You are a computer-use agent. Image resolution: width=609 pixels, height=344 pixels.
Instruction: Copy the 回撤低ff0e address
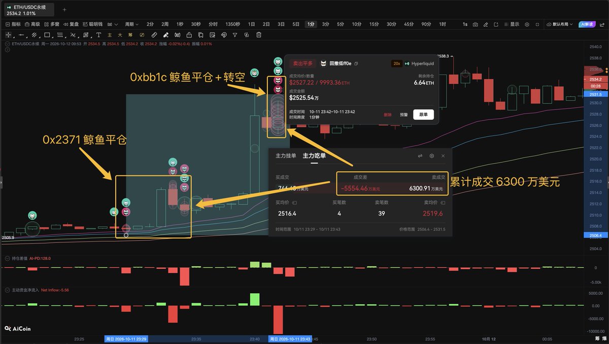click(356, 64)
